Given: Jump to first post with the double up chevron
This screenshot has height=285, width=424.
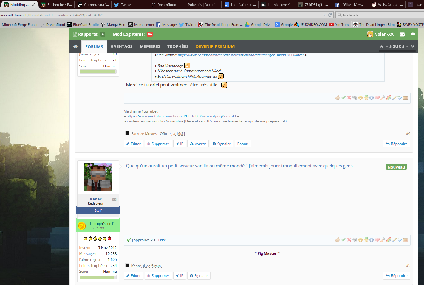Looking at the screenshot, I should click(x=381, y=46).
